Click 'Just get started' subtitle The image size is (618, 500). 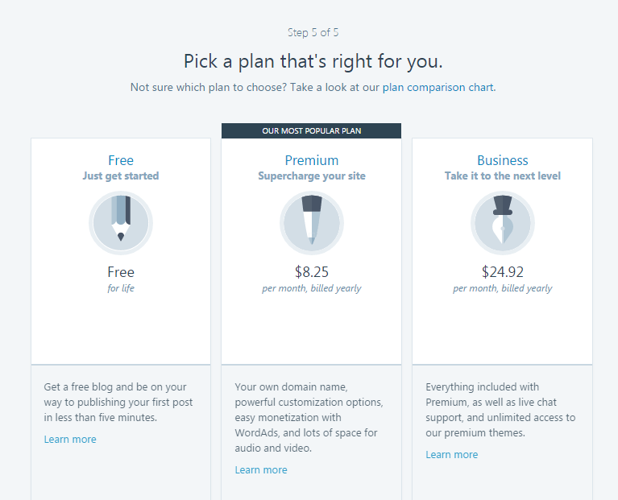(x=121, y=176)
